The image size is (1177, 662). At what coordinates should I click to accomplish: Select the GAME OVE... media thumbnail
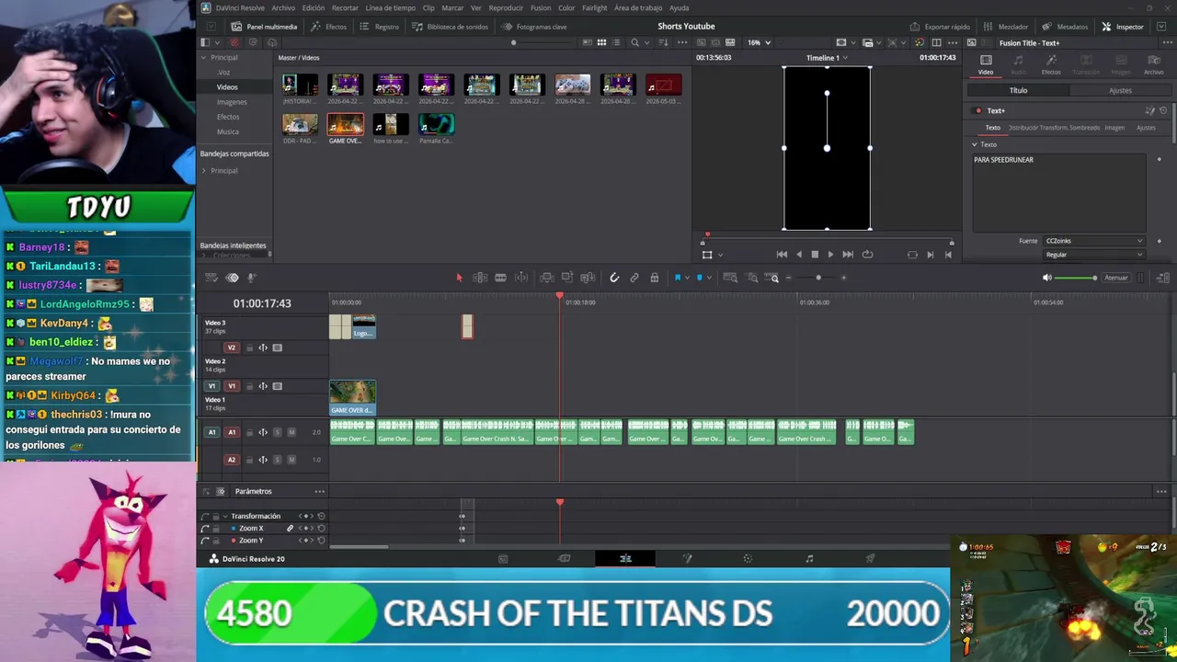coord(345,124)
